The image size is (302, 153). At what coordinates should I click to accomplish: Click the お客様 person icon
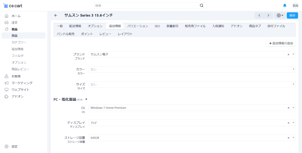point(7,76)
